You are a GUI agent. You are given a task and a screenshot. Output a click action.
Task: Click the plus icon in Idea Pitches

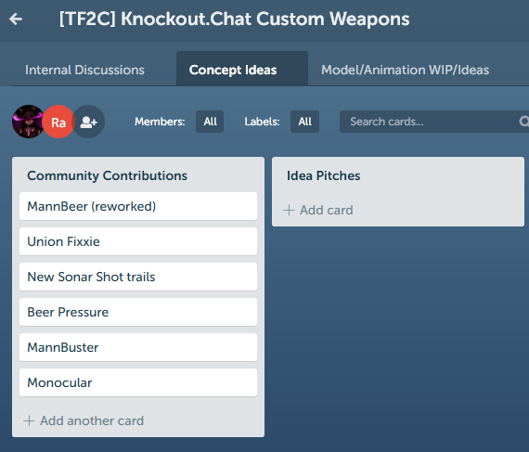(x=289, y=210)
